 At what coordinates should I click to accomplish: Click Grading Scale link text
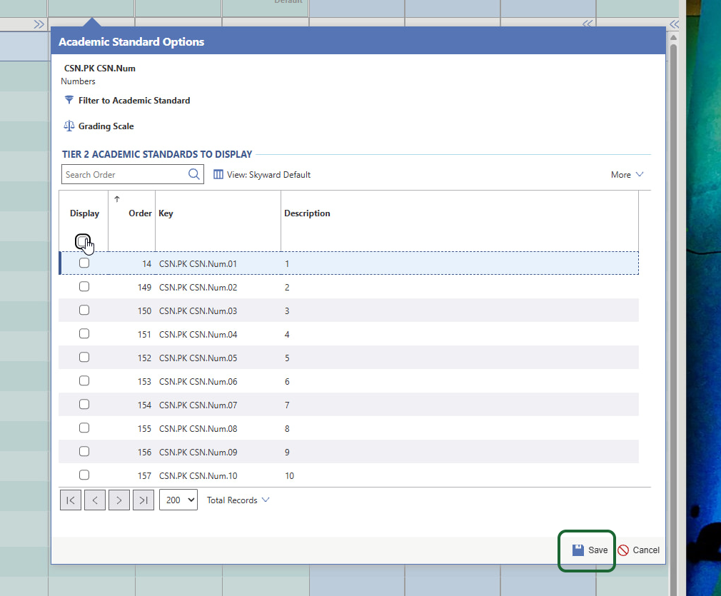coord(106,126)
